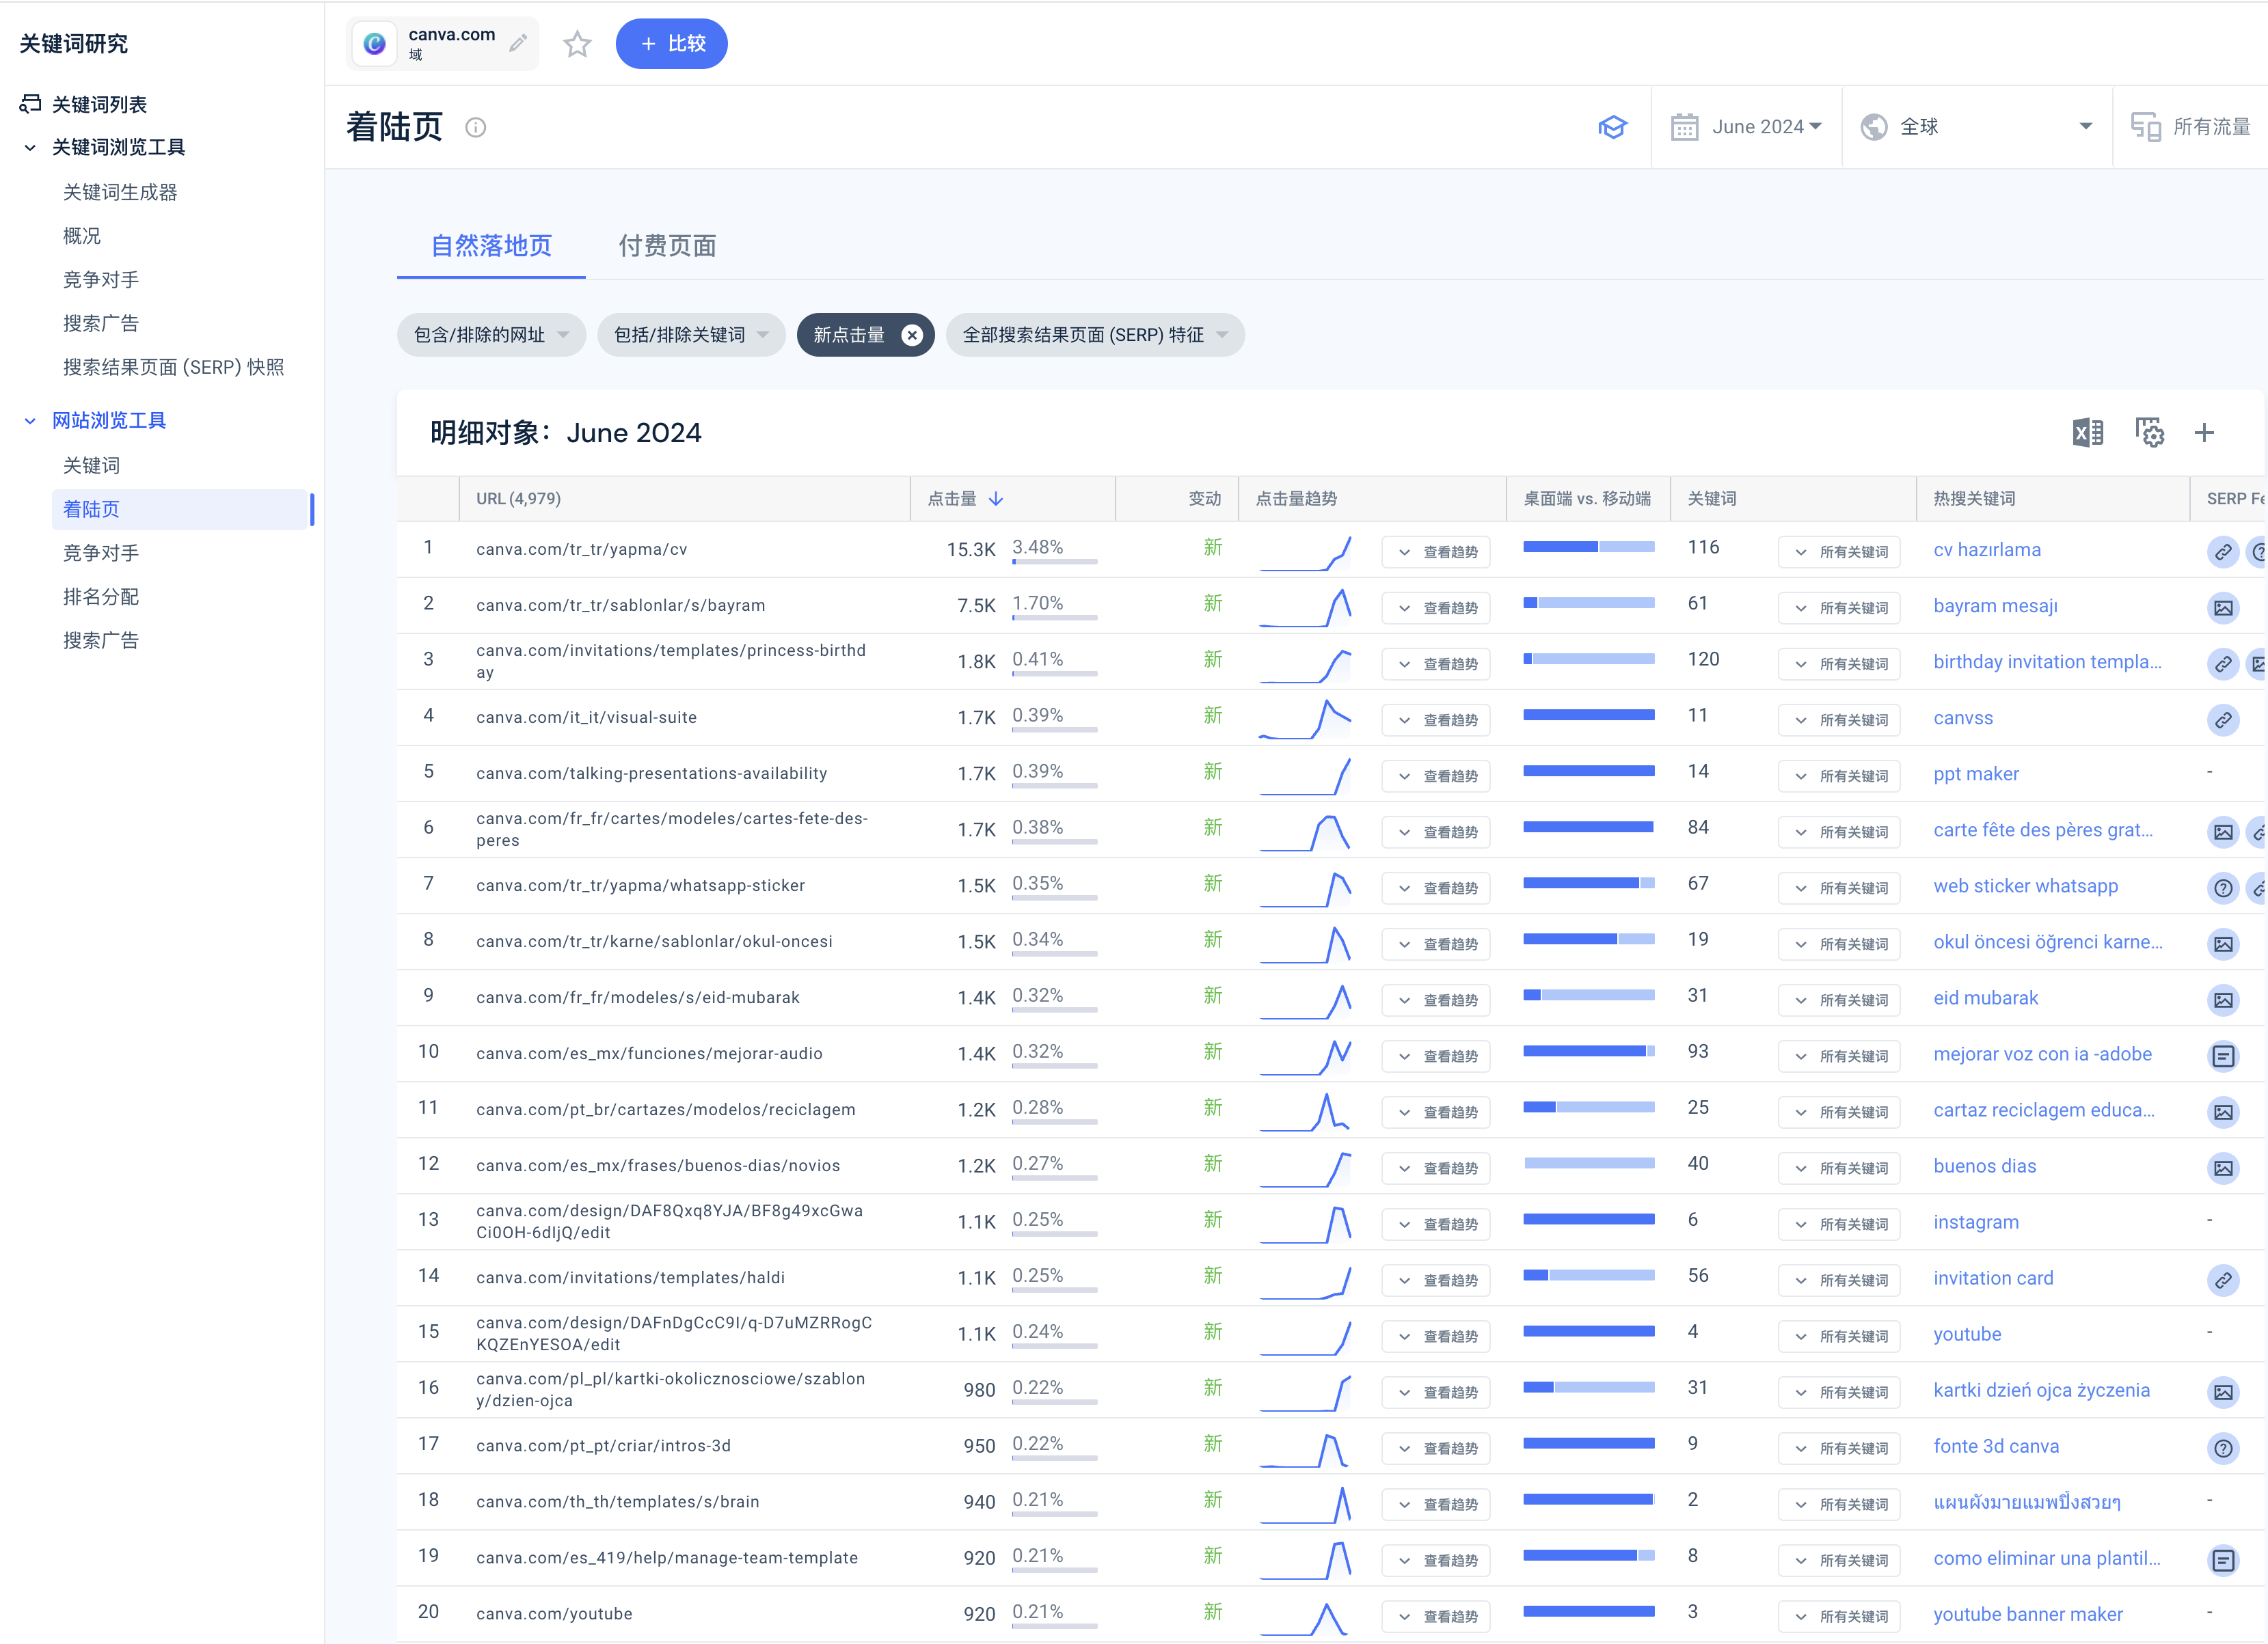Image resolution: width=2268 pixels, height=1644 pixels.
Task: Open the info icon beside 着陆页
Action: (x=476, y=127)
